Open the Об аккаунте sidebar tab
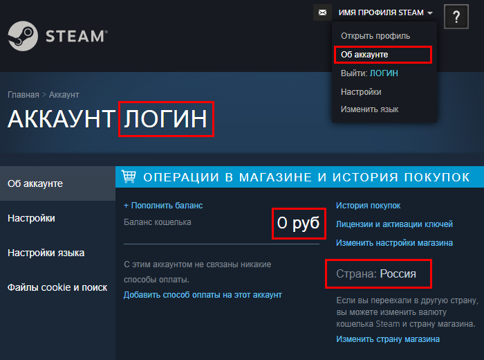The height and width of the screenshot is (360, 484). click(36, 183)
